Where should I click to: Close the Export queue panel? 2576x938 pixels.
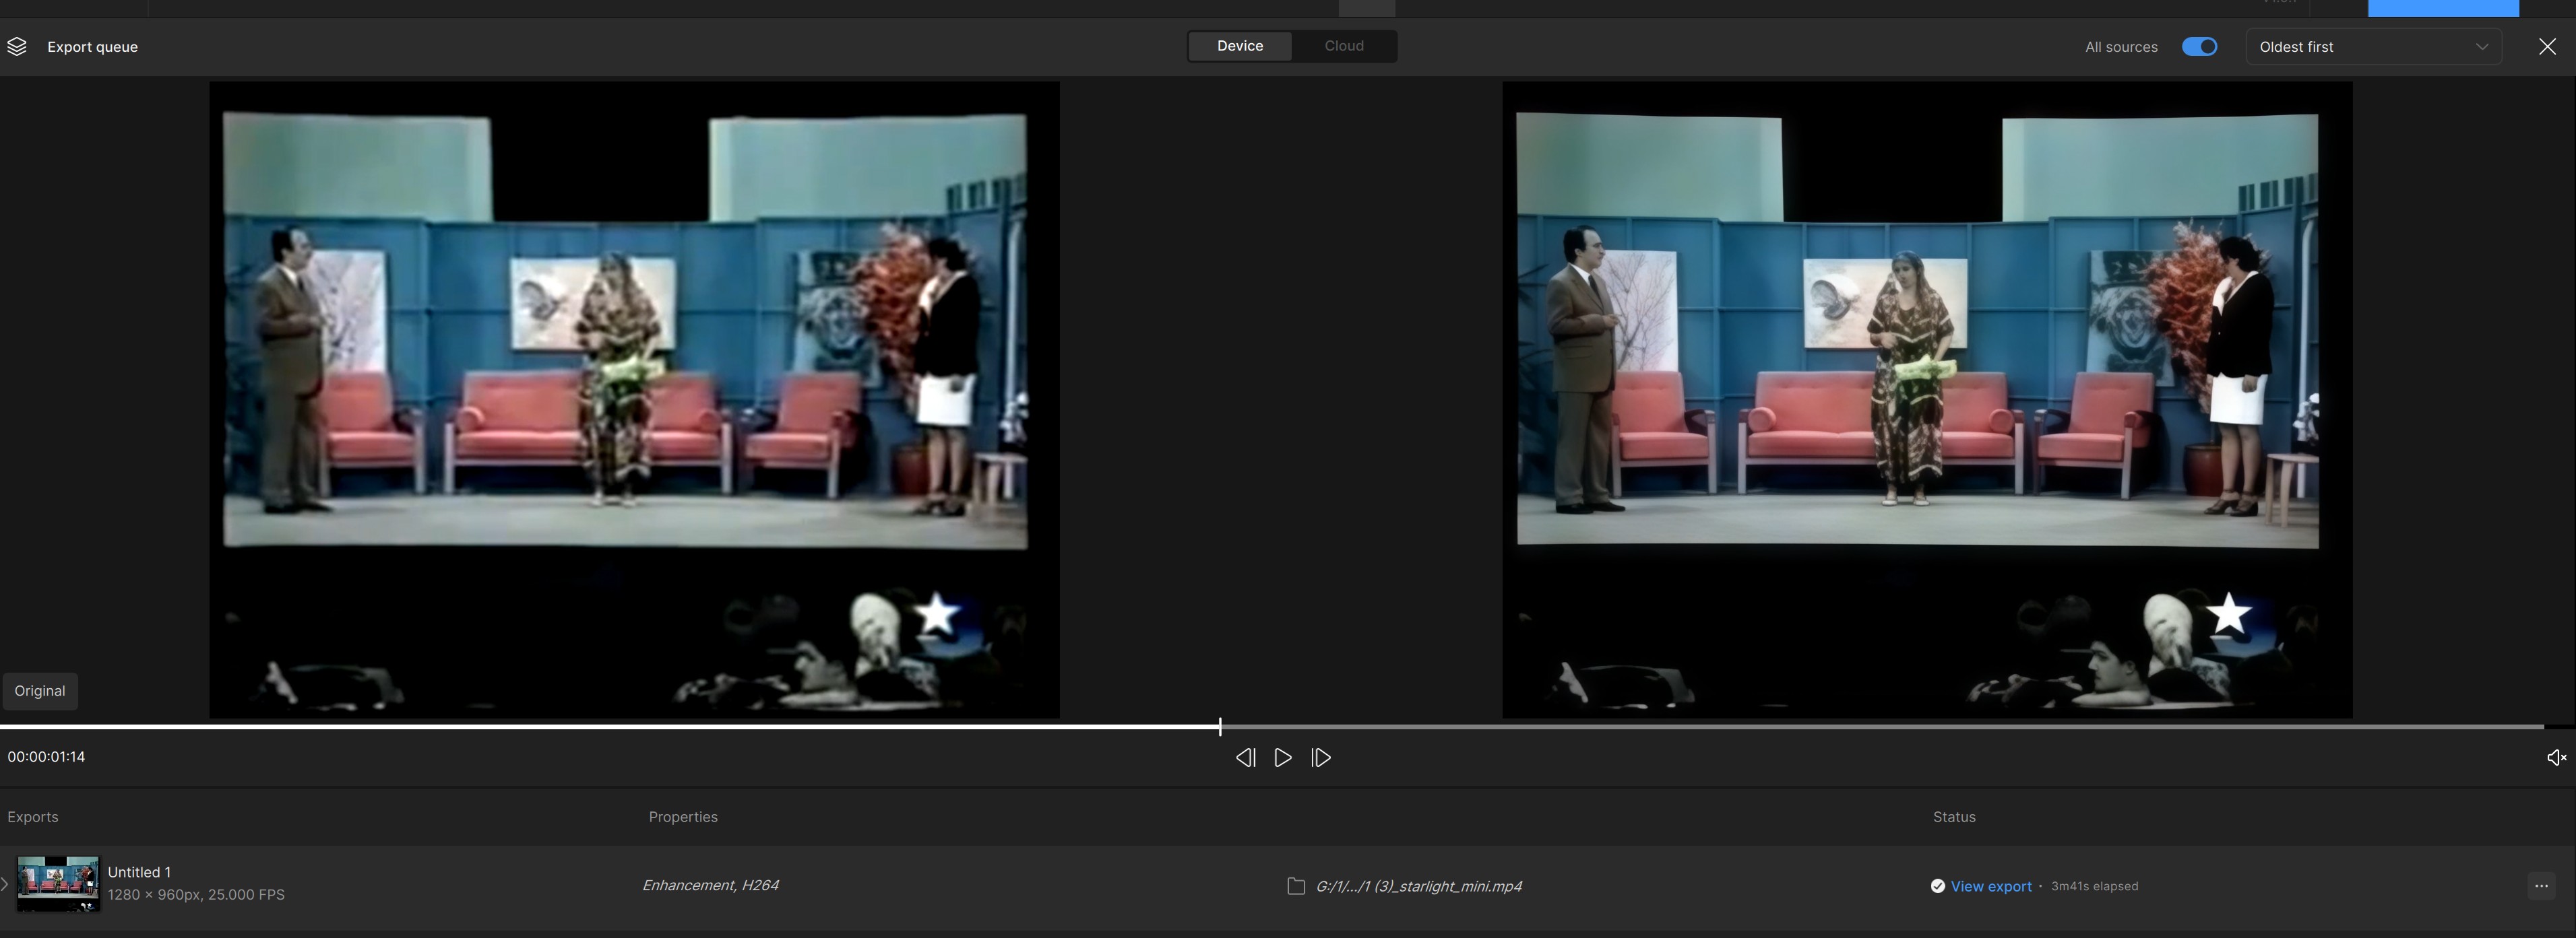2547,47
